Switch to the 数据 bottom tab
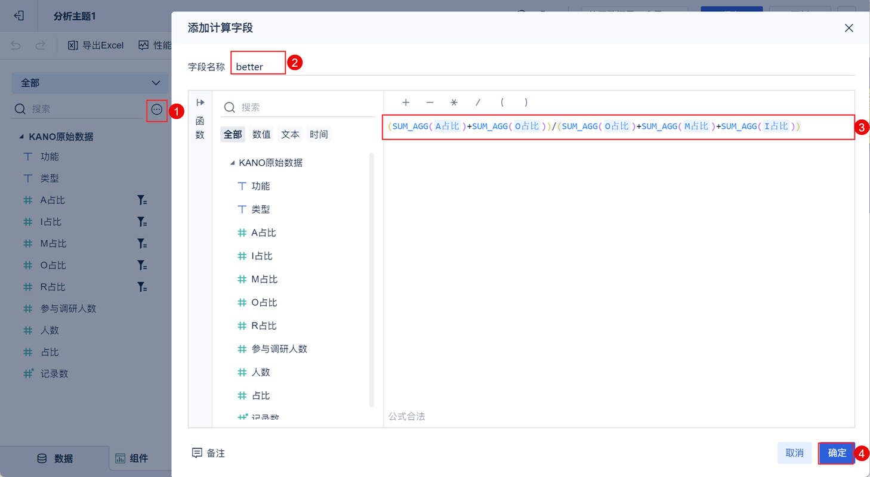This screenshot has width=870, height=477. 55,459
